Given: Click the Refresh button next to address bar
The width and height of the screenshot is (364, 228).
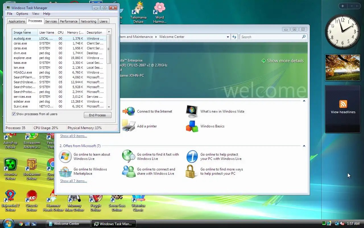Looking at the screenshot, I should 234,37.
